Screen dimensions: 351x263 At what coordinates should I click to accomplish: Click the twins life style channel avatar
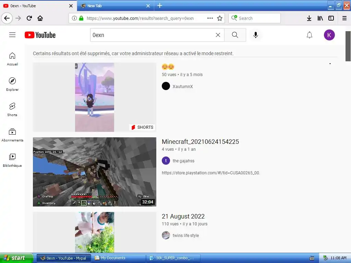point(166,235)
